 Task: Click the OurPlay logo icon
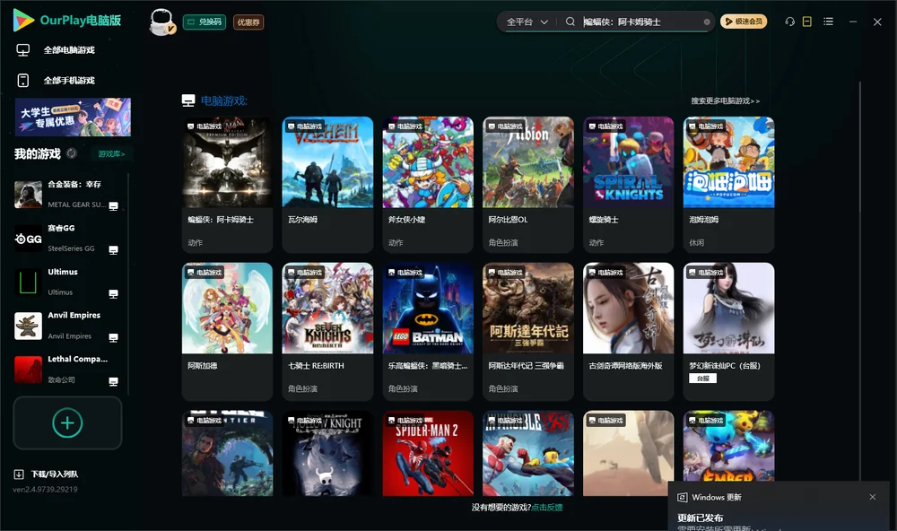(x=23, y=20)
